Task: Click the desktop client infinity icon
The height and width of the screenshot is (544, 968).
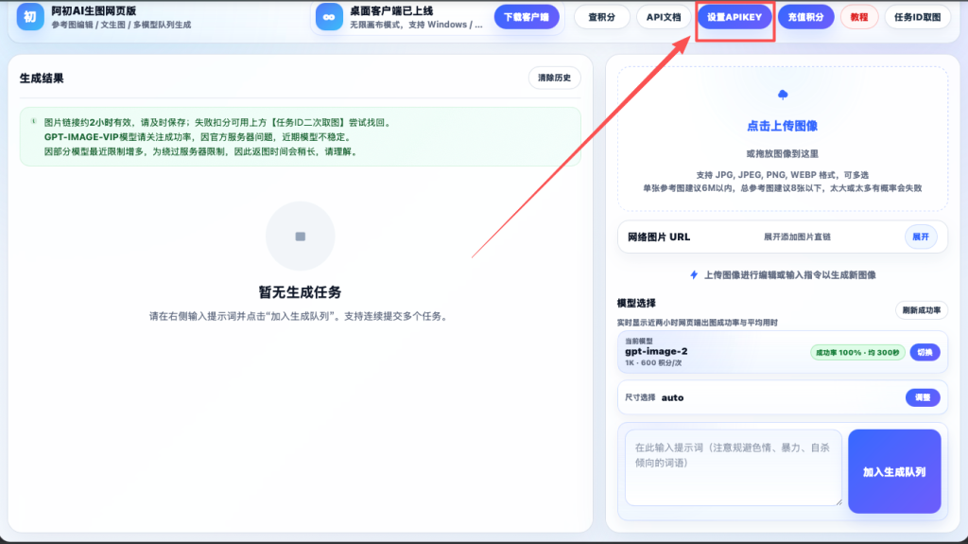Action: pos(329,17)
